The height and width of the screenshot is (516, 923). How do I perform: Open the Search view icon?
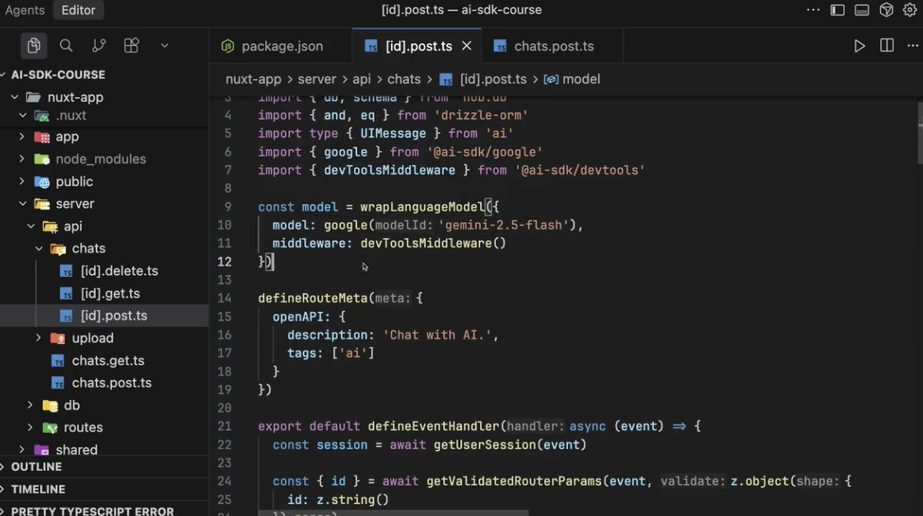click(x=66, y=46)
